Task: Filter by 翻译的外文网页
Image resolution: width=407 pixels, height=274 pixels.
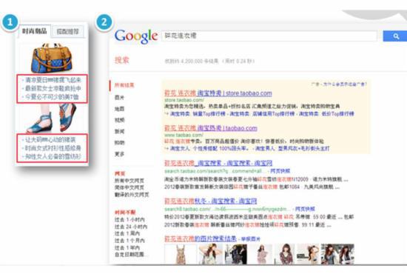Action: (132, 195)
